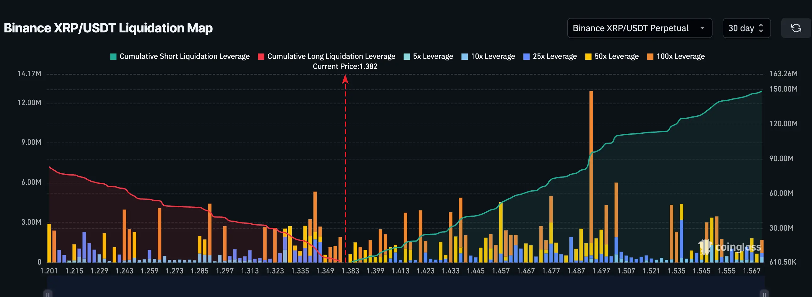
Task: Click the teal 5x Leverage color swatch
Action: point(407,57)
